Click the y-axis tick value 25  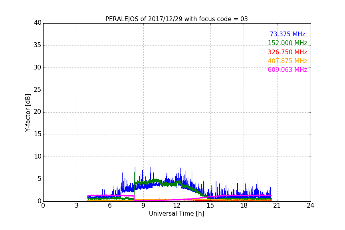pos(38,89)
